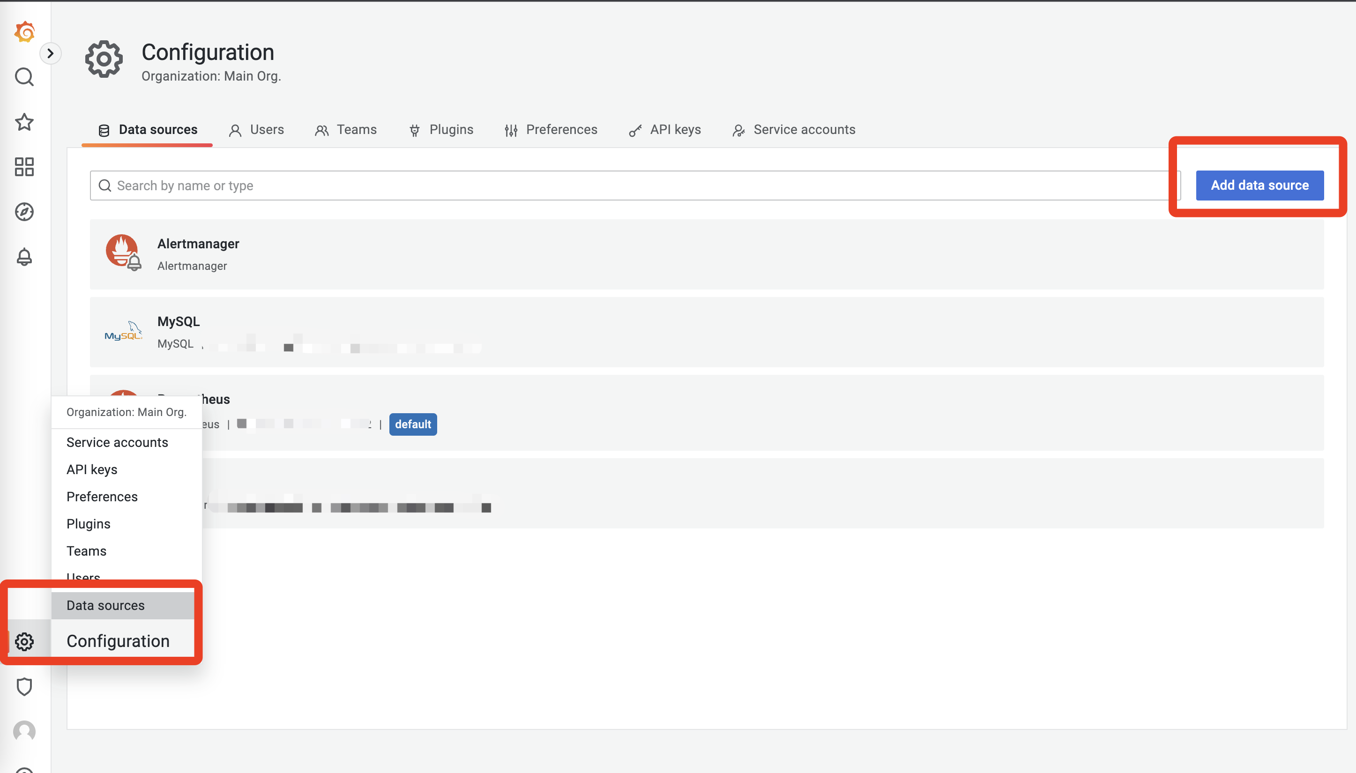Screen dimensions: 1356x773
Task: Select Preferences in popup menu
Action: coord(102,497)
